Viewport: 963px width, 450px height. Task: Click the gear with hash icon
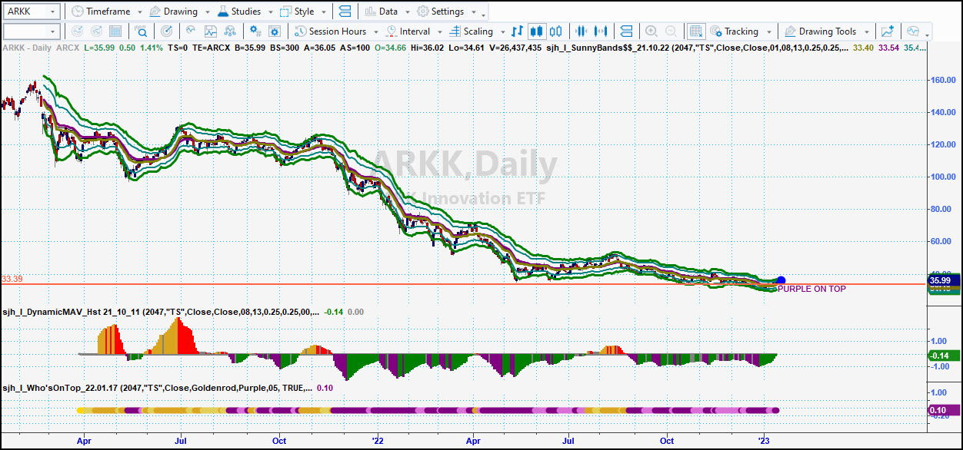(x=255, y=31)
